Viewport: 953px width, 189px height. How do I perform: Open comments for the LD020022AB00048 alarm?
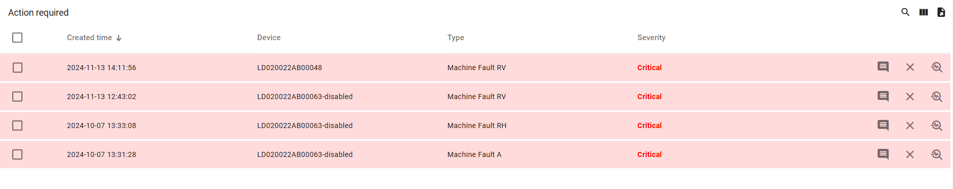(x=883, y=67)
